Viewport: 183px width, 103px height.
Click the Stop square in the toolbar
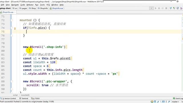[166, 8]
